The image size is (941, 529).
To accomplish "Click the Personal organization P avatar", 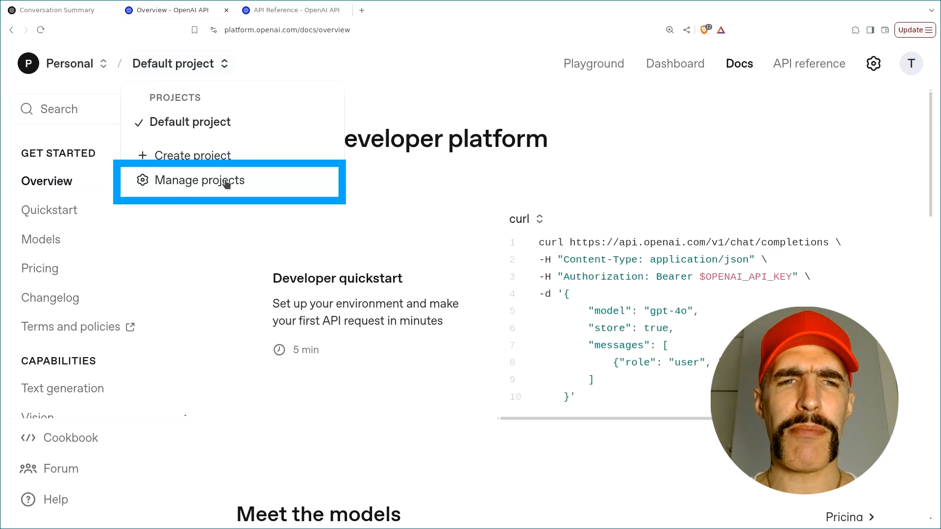I will pos(28,64).
